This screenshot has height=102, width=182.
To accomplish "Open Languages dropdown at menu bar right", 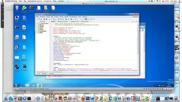I will 135,17.
